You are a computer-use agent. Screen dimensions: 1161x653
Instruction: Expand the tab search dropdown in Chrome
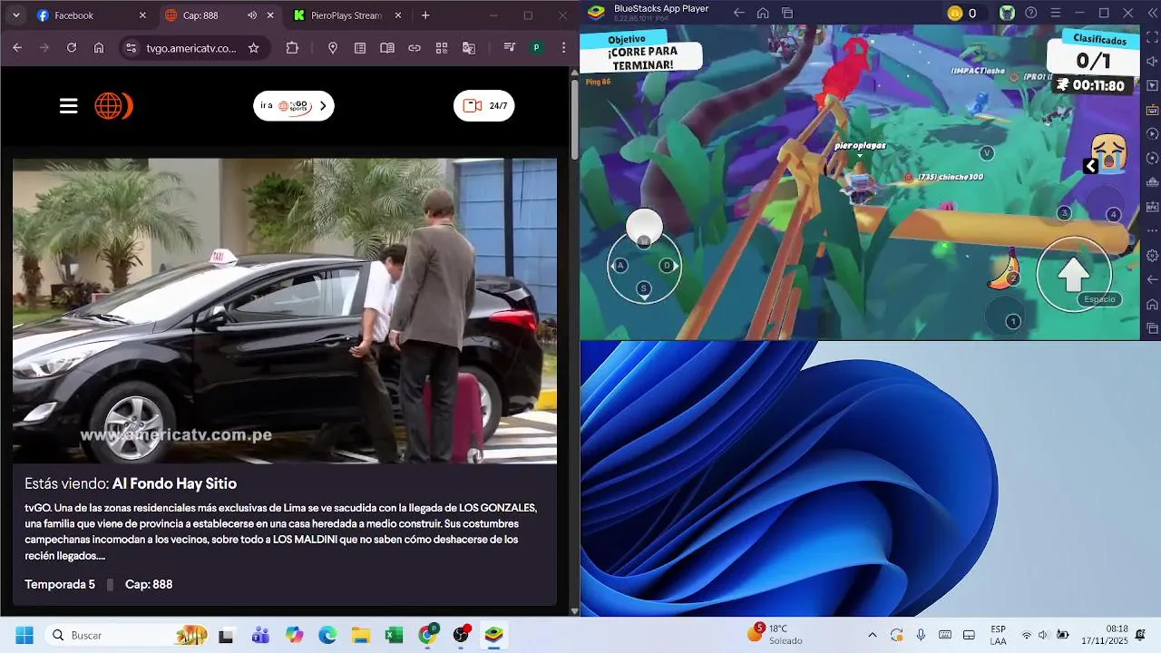click(15, 15)
